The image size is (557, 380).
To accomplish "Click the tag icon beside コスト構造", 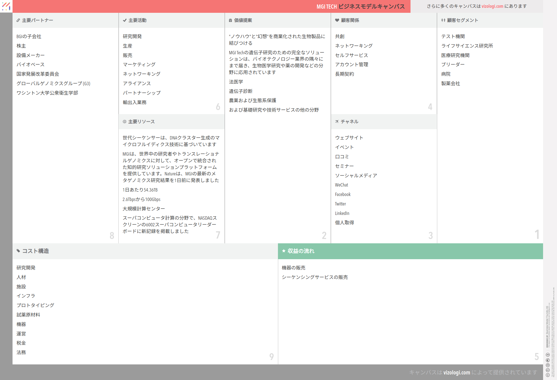I will (x=18, y=251).
